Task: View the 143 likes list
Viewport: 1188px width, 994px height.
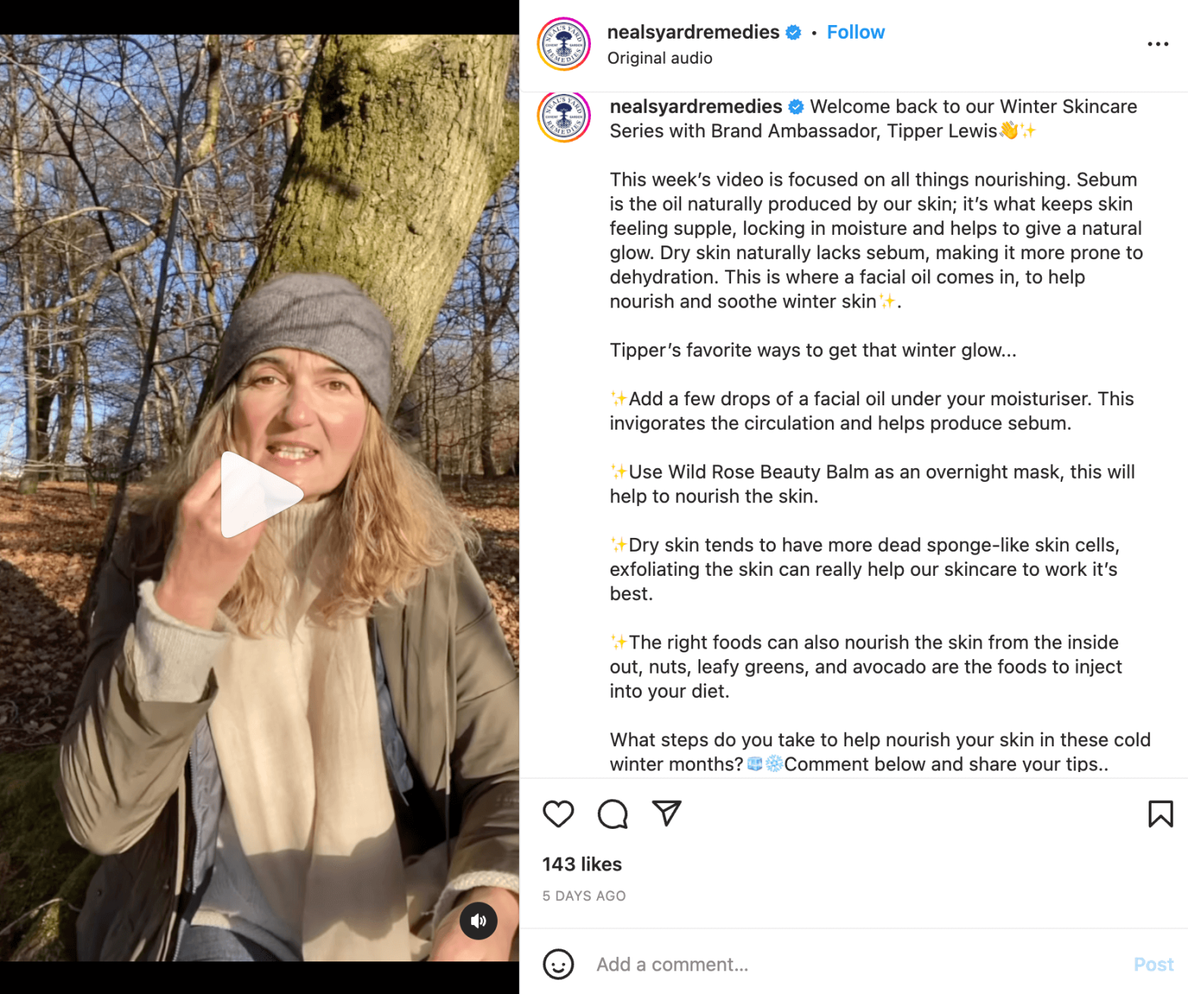Action: (582, 864)
